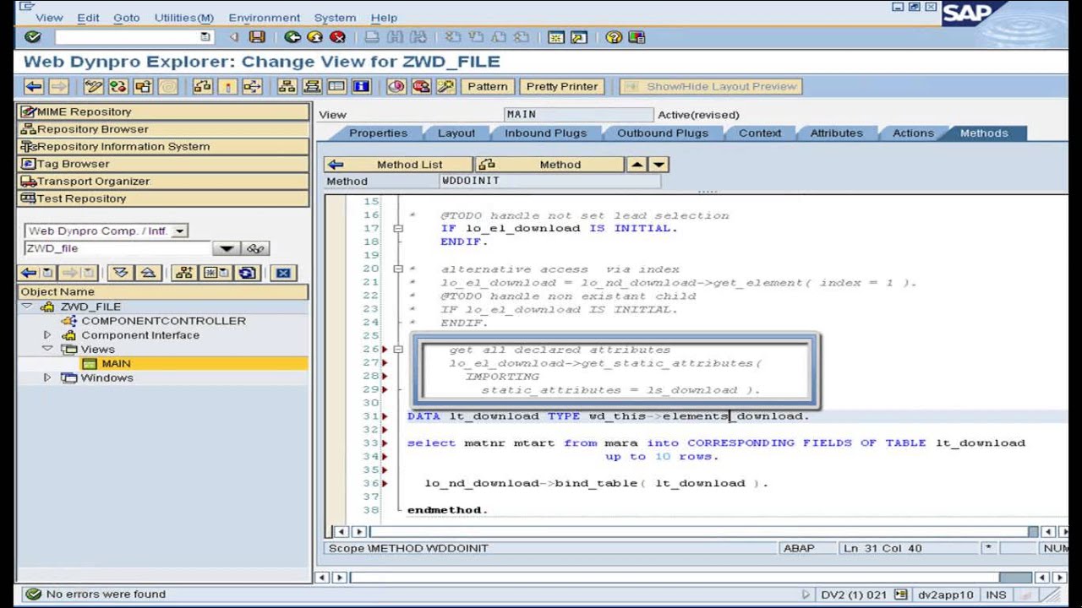1082x608 pixels.
Task: Click the Display/Change pencil icon
Action: click(93, 86)
